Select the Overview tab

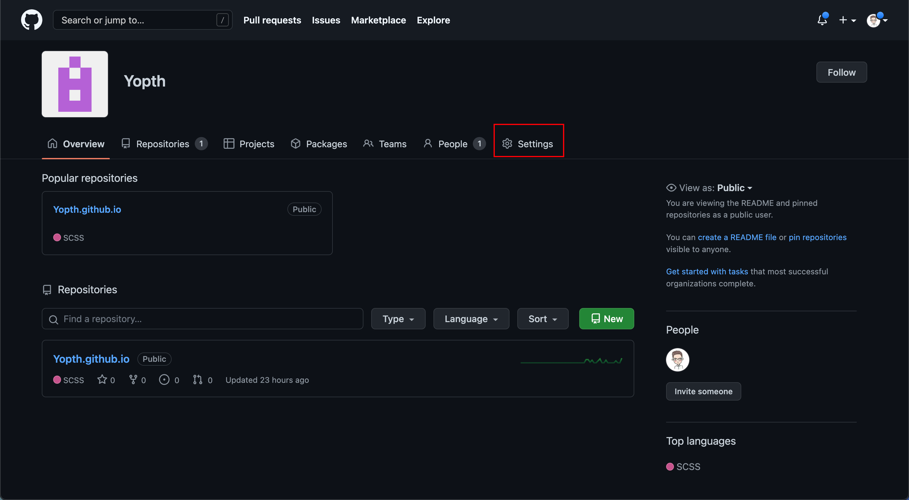pyautogui.click(x=76, y=144)
